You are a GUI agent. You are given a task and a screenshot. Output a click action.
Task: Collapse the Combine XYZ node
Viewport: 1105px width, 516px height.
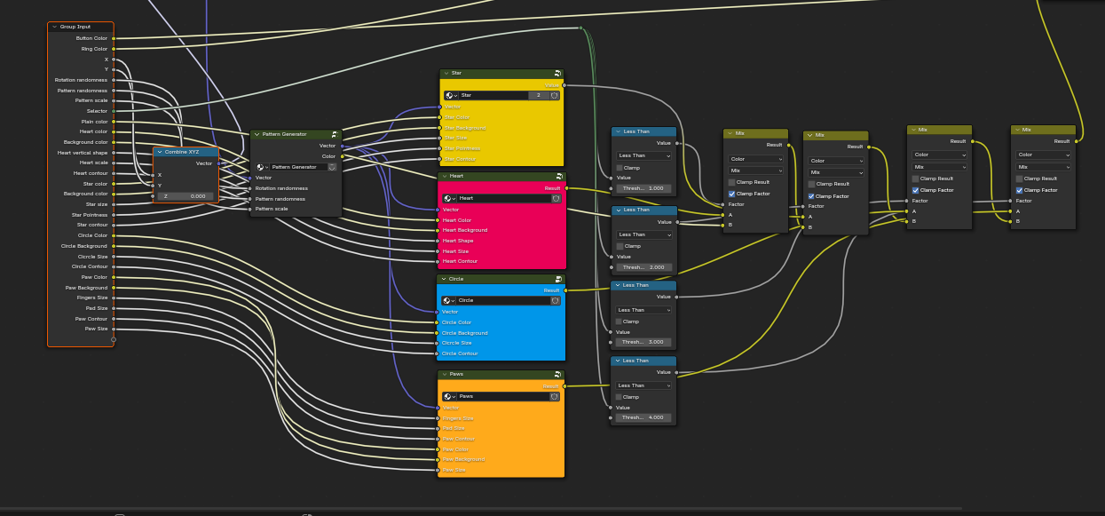coord(161,152)
